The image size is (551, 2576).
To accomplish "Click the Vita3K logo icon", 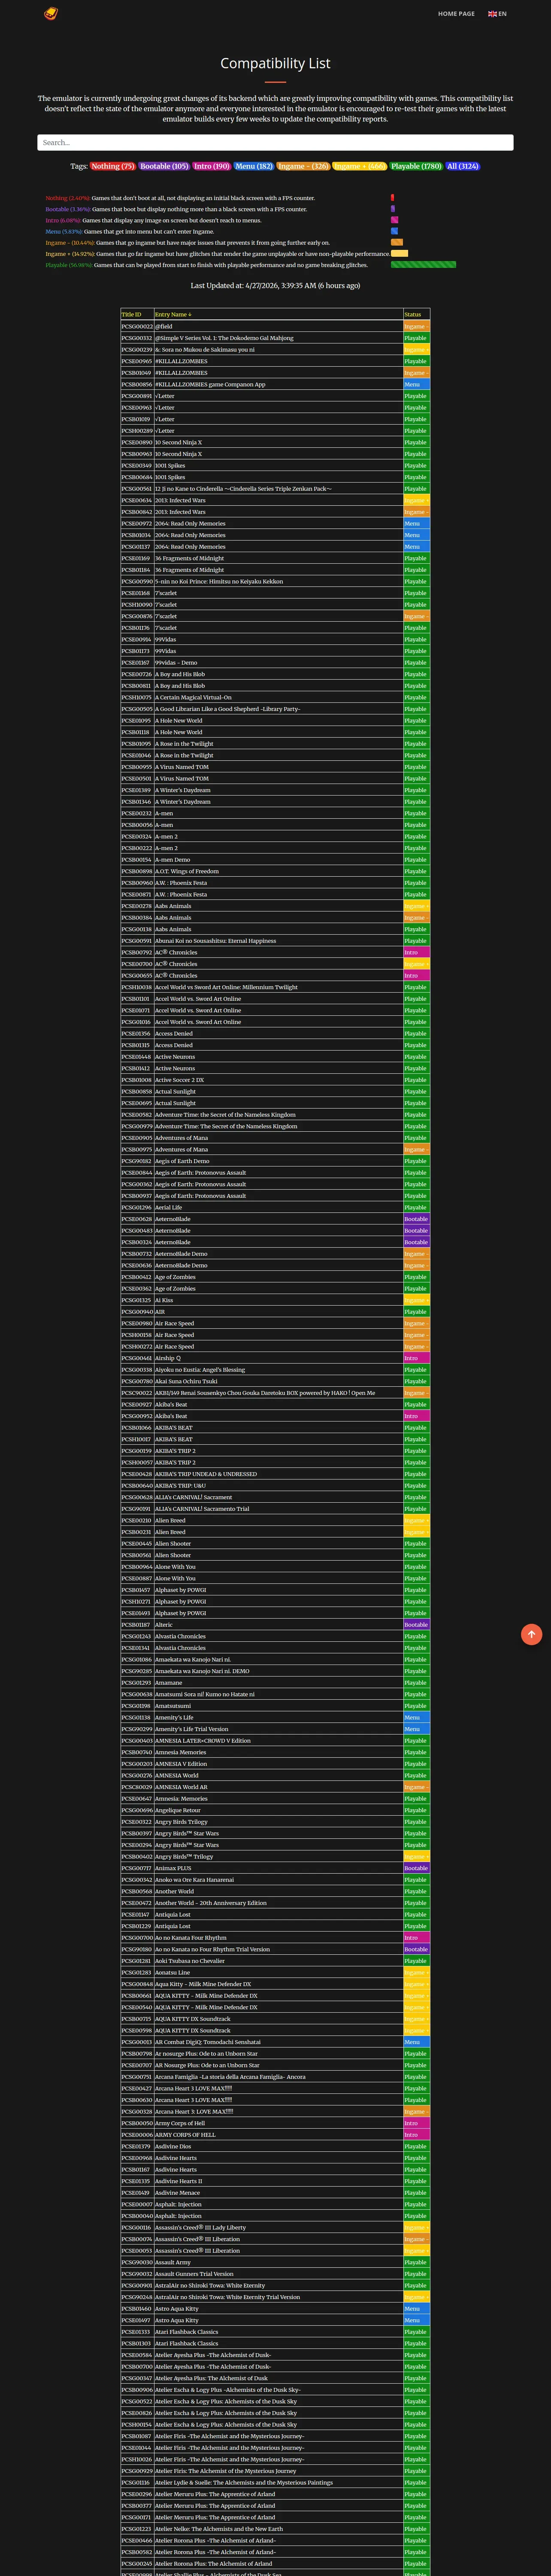I will click(51, 13).
